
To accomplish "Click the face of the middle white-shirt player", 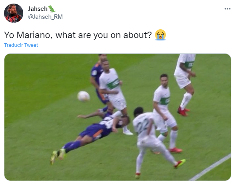I will point(164,81).
